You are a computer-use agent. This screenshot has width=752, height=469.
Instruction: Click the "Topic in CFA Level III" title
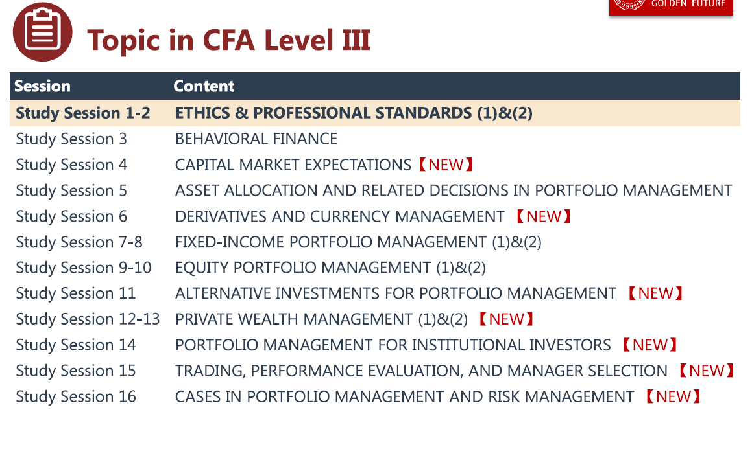pos(228,40)
